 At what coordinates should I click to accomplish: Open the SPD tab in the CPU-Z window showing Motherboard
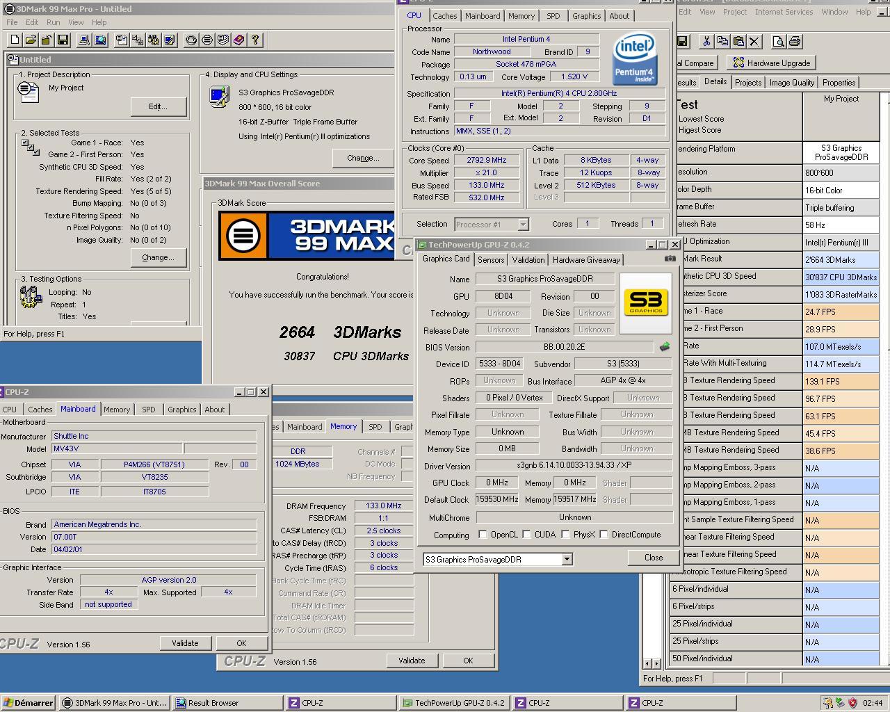tap(149, 410)
